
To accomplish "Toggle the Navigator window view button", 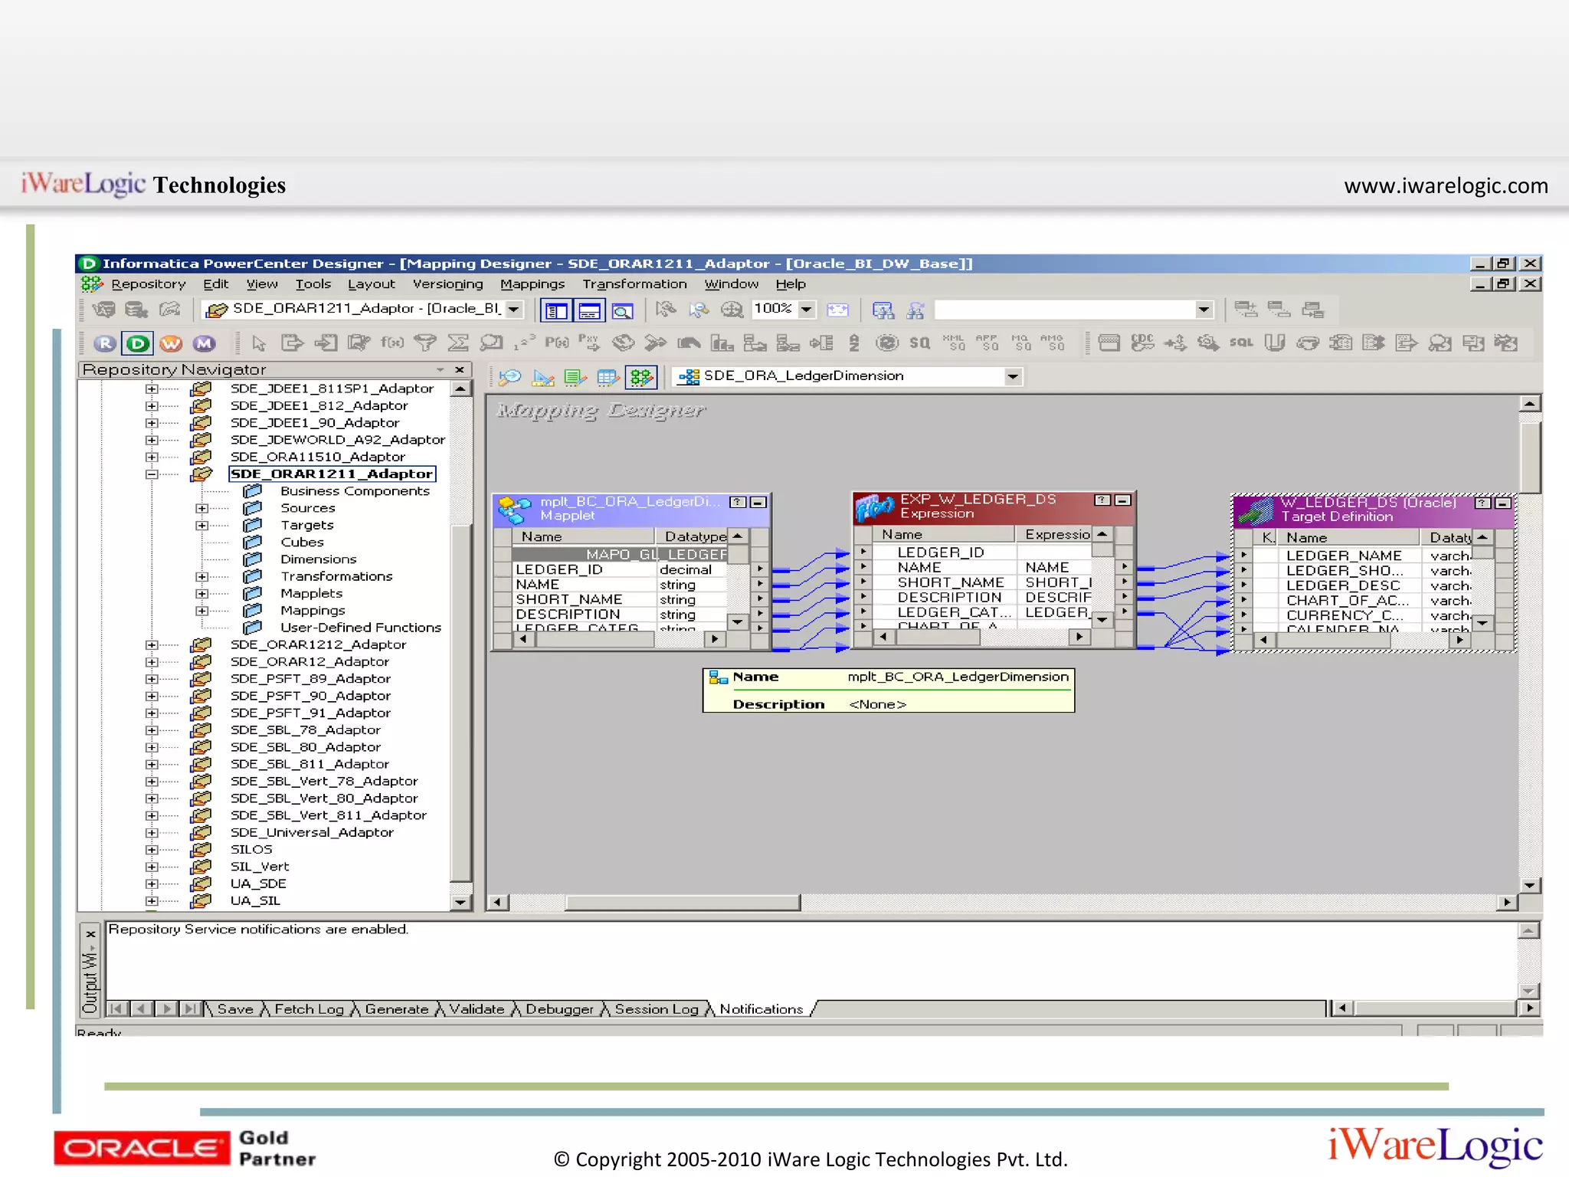I will (x=556, y=310).
